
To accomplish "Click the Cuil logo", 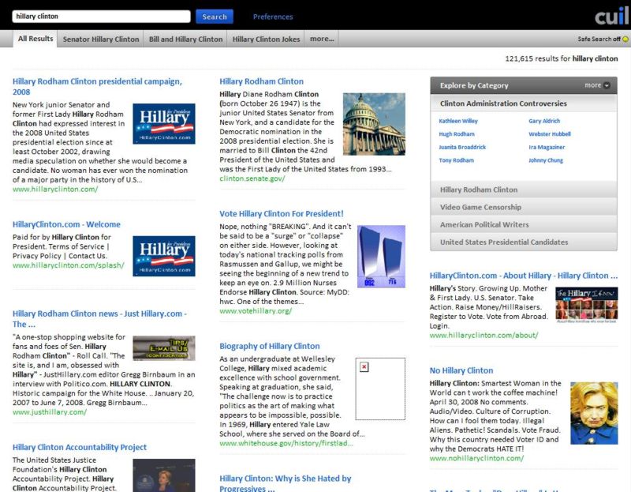I will pos(612,16).
